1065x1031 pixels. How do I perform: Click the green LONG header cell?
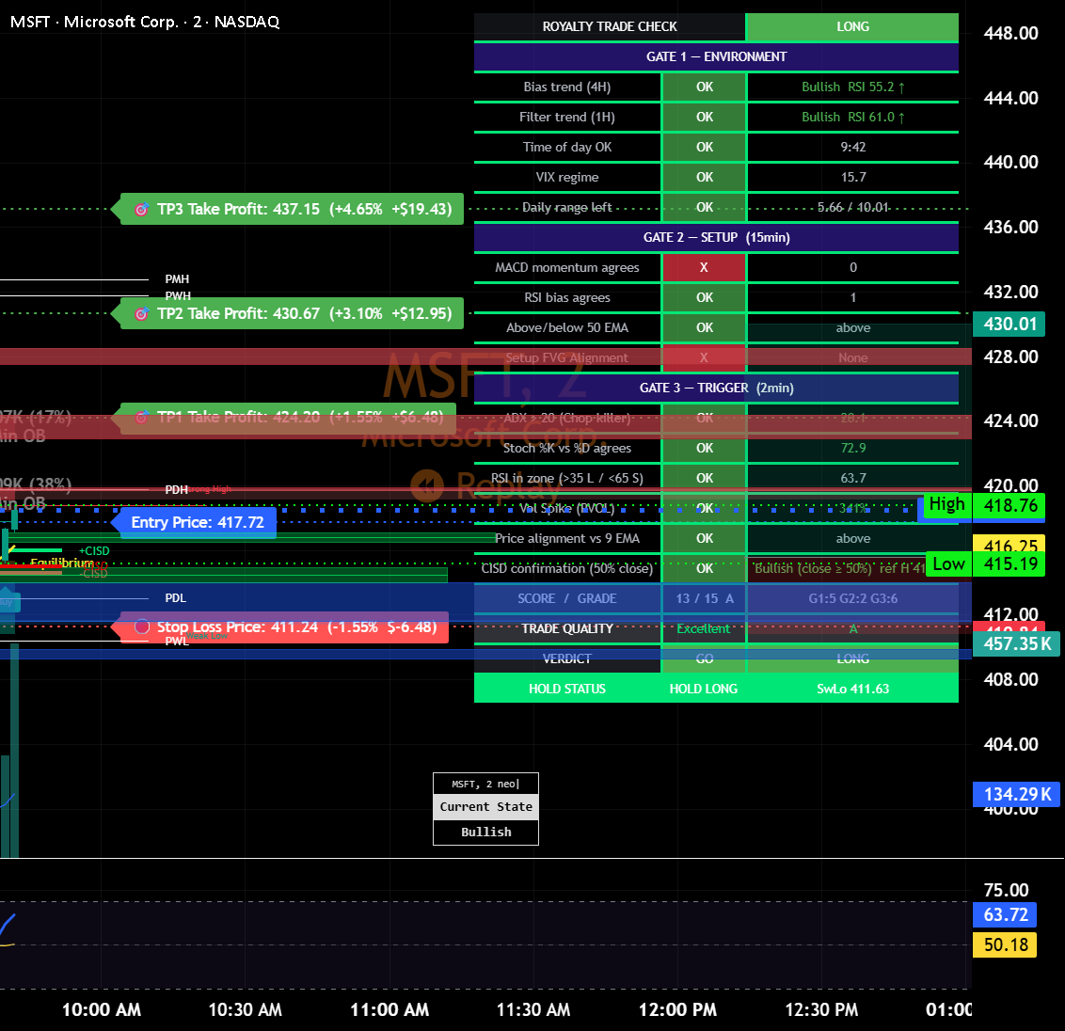[852, 26]
